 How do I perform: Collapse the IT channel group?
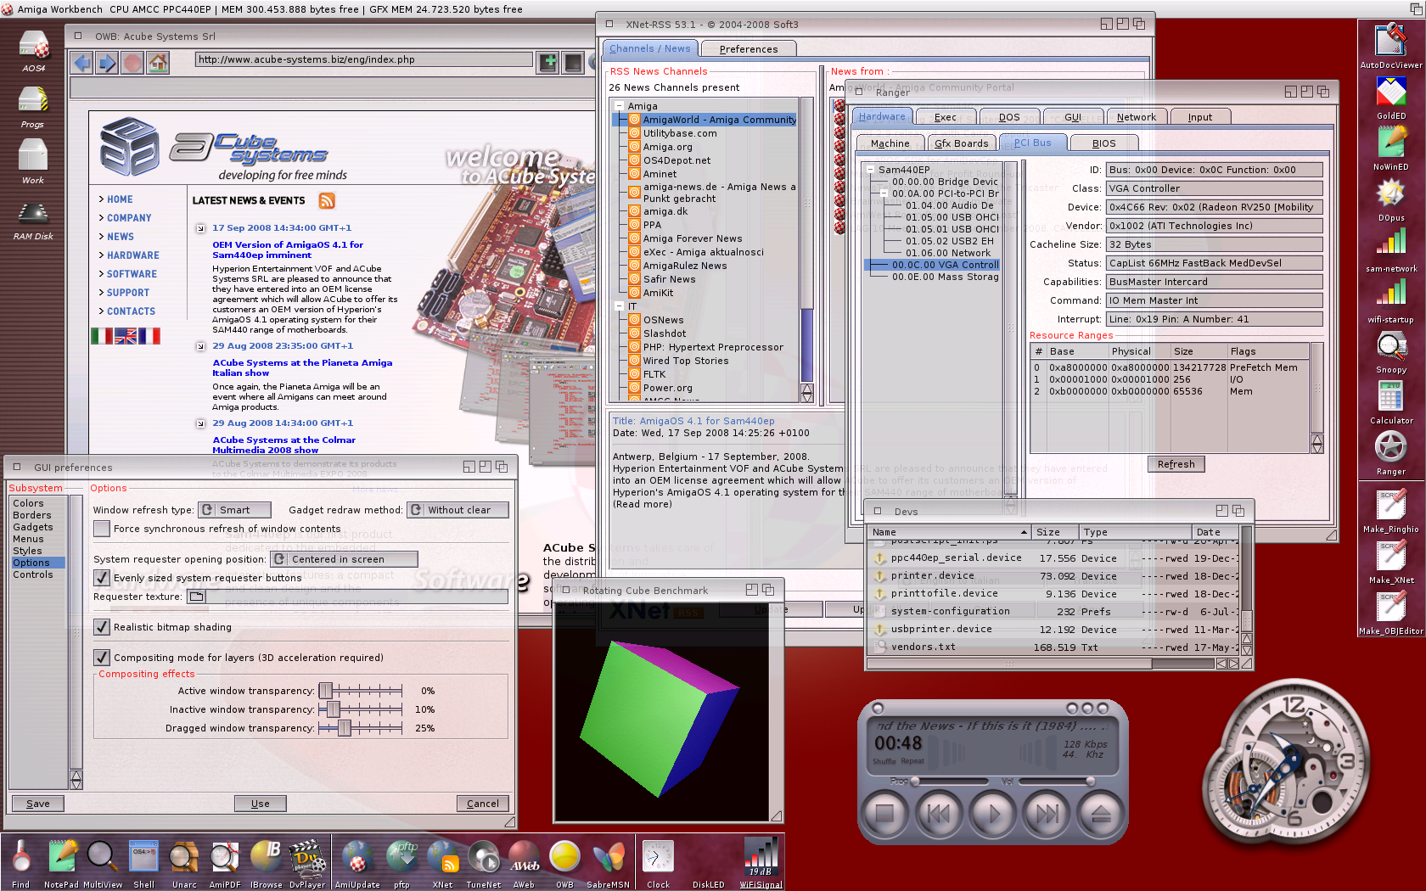tap(618, 306)
